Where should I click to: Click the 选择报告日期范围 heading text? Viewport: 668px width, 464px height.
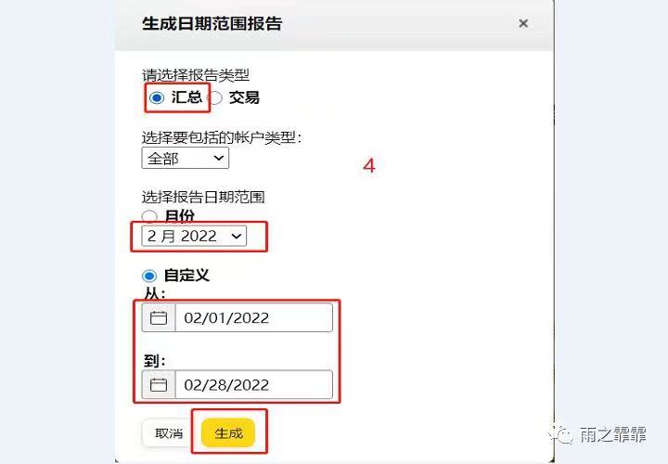(x=203, y=197)
